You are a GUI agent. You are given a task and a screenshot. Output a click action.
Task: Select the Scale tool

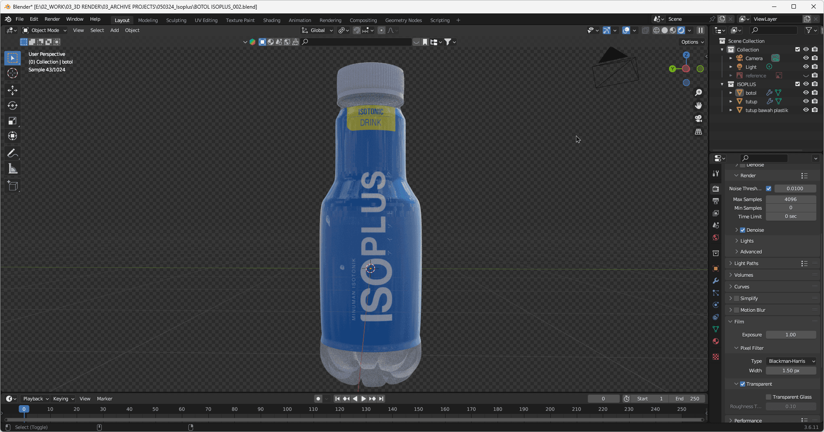tap(13, 121)
